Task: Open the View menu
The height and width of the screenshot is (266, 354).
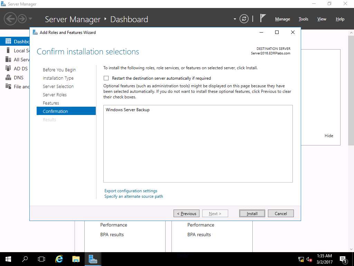Action: click(x=322, y=19)
